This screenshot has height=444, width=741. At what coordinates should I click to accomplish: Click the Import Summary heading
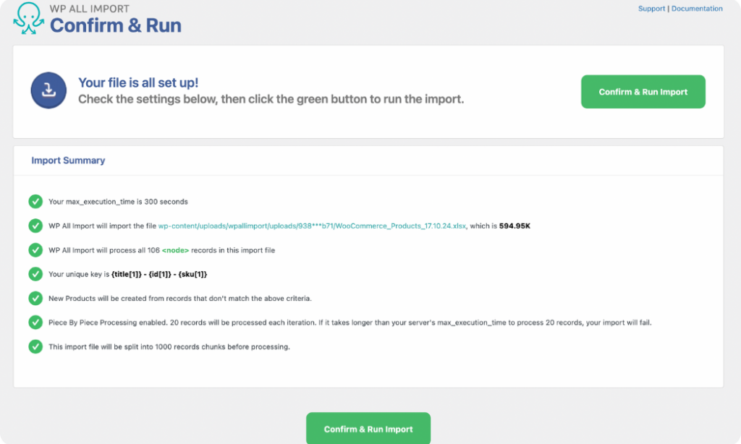(68, 161)
